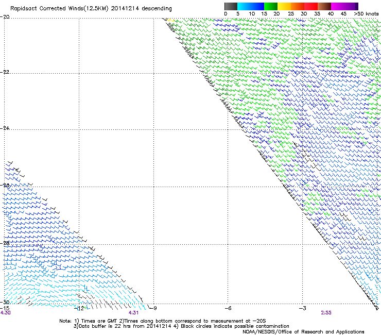Click the orange 25-30 knots legend swatch
This screenshot has width=381, height=335.
pyautogui.click(x=298, y=6)
